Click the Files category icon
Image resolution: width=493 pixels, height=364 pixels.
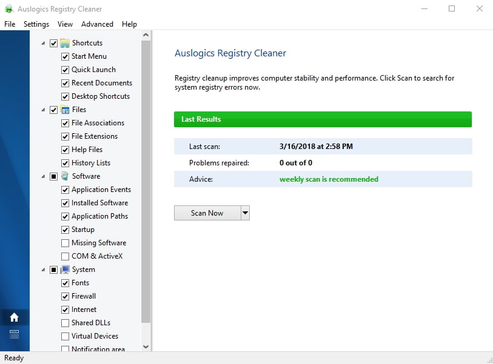click(x=65, y=110)
